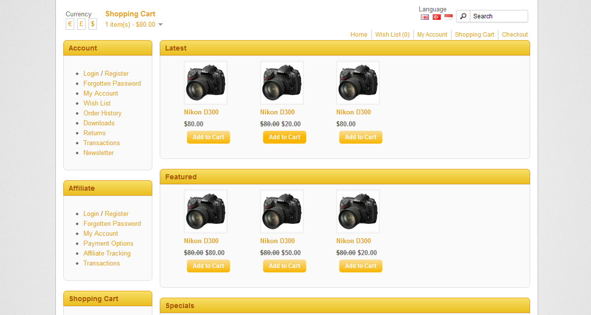
Task: Open Affiliate Tracking link
Action: (x=107, y=253)
